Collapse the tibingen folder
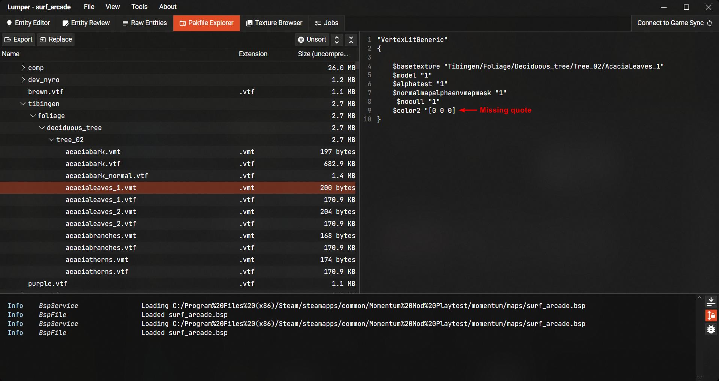 23,104
